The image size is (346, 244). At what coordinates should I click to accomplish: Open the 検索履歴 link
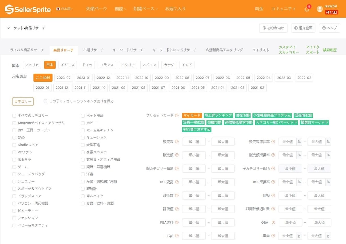coord(330,50)
